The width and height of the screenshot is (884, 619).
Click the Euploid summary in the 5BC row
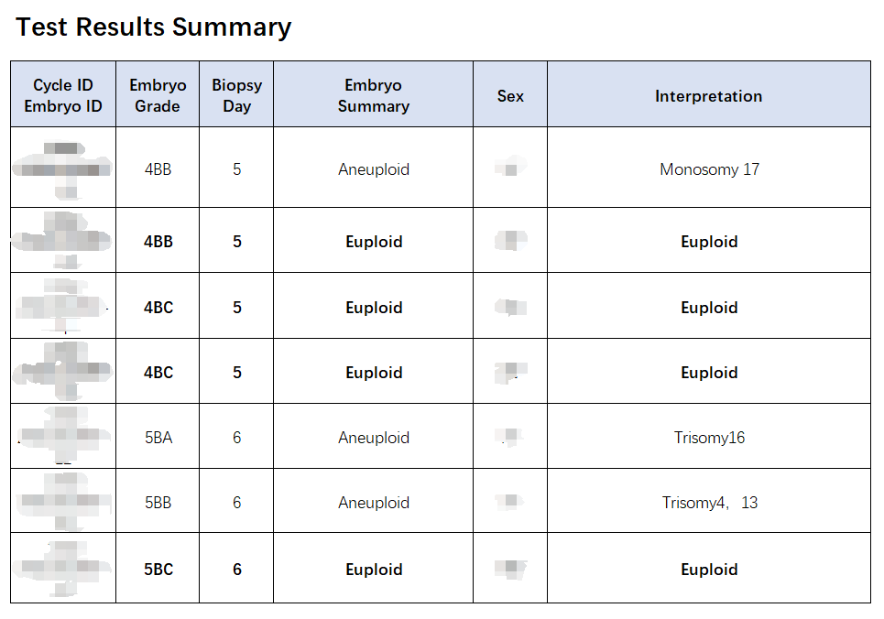pyautogui.click(x=373, y=570)
